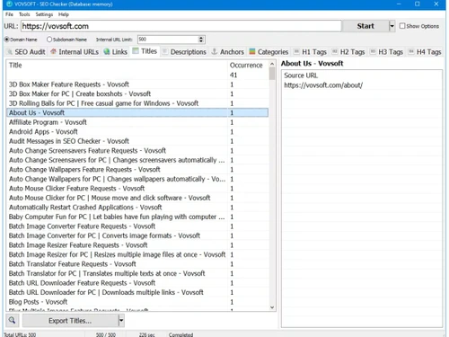Select row 'Batch Translator Feature Requests - Vovsoft'
Screen dimensions: 449x337
(x=137, y=264)
